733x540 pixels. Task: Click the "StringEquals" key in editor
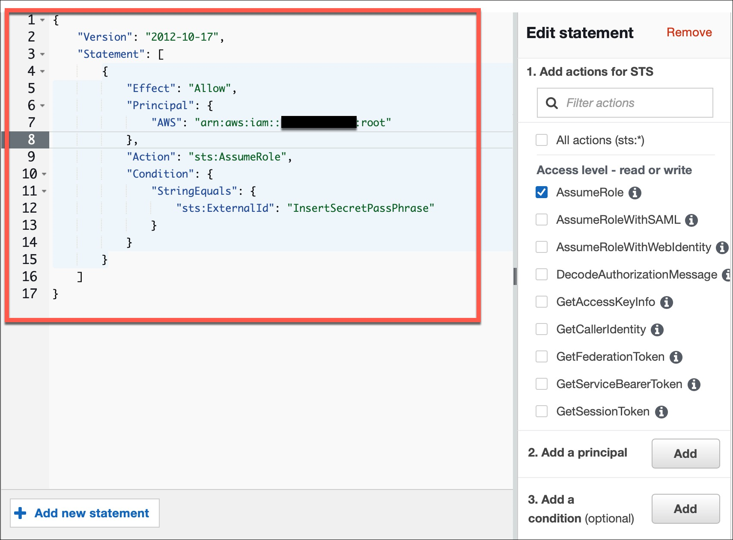[194, 191]
